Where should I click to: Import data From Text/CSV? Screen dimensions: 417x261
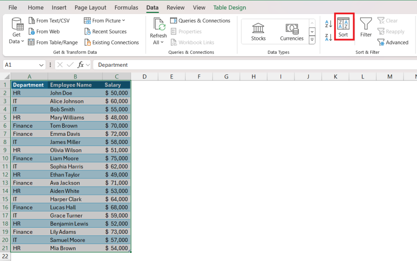point(49,21)
